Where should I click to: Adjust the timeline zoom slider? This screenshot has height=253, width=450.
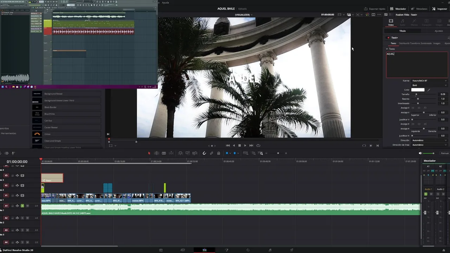point(278,153)
